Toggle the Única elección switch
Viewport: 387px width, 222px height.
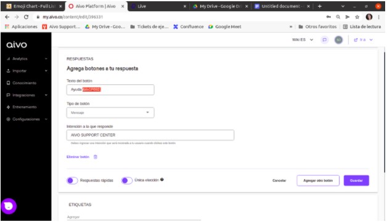tap(126, 181)
